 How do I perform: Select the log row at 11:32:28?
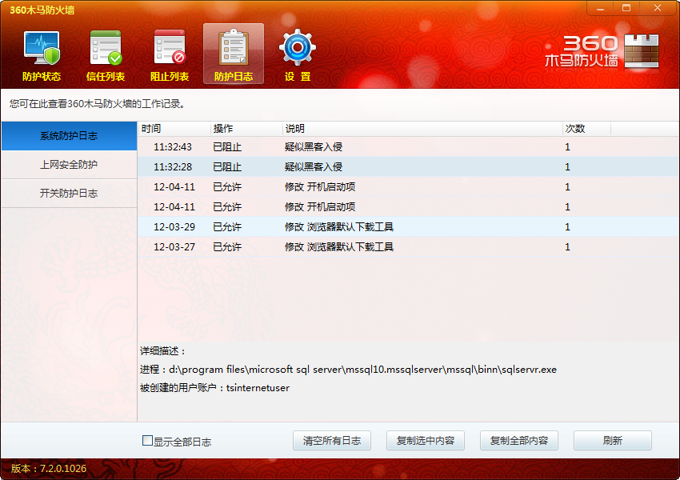tap(408, 167)
